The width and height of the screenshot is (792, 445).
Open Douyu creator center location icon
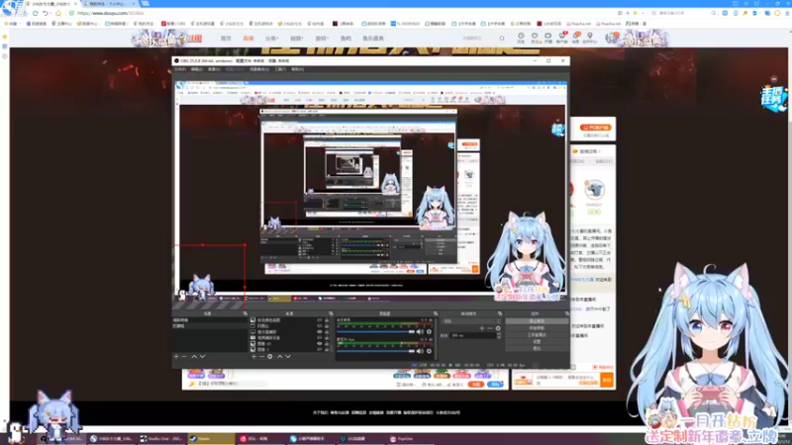click(x=589, y=38)
